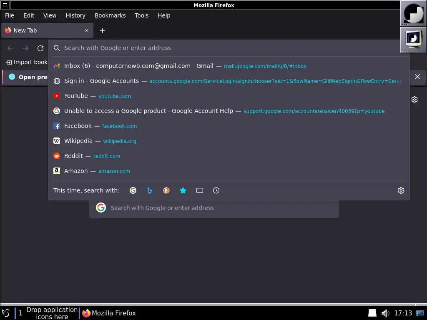
Task: Select 'Inbox (6) - computernewb.com@gmail.com - Gmail' text
Action: point(138,66)
